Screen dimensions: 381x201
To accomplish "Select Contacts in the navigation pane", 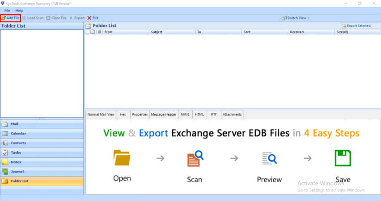I will pos(42,143).
